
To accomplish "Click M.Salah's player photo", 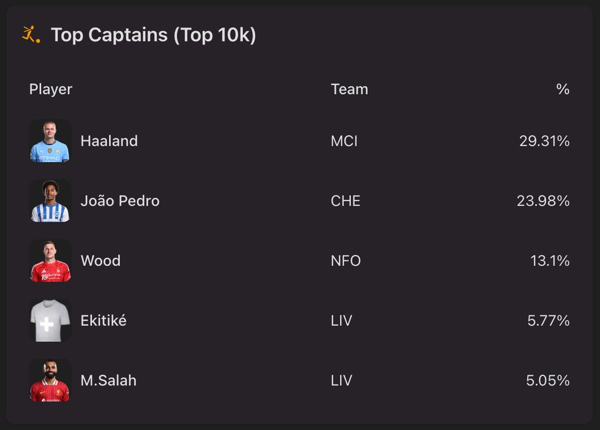I will click(50, 381).
